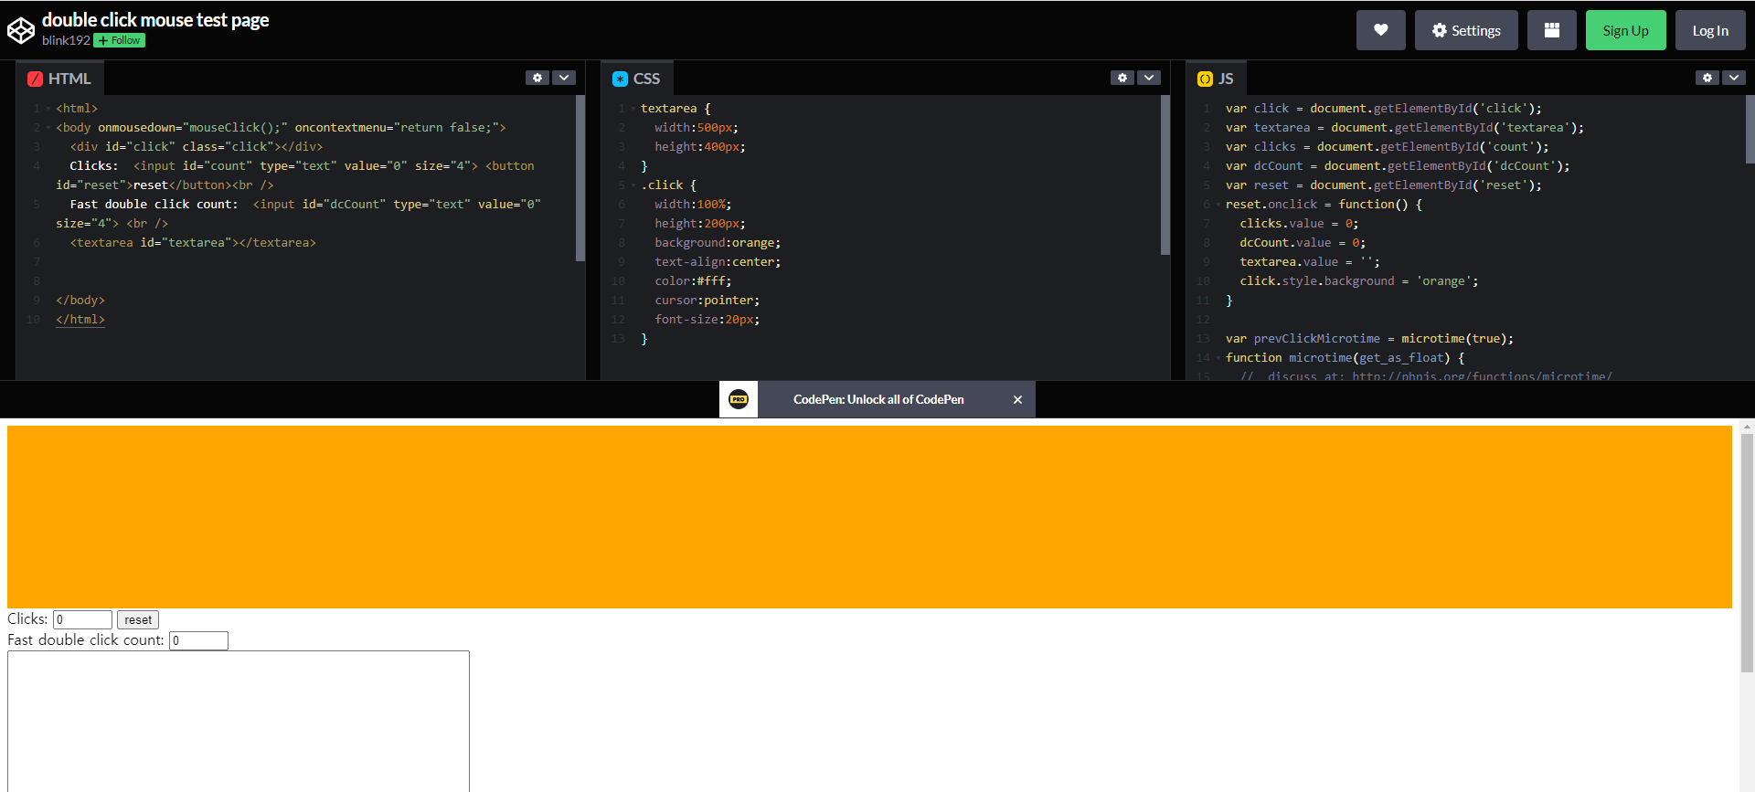Expand the HTML editor dropdown chevron

coord(564,78)
